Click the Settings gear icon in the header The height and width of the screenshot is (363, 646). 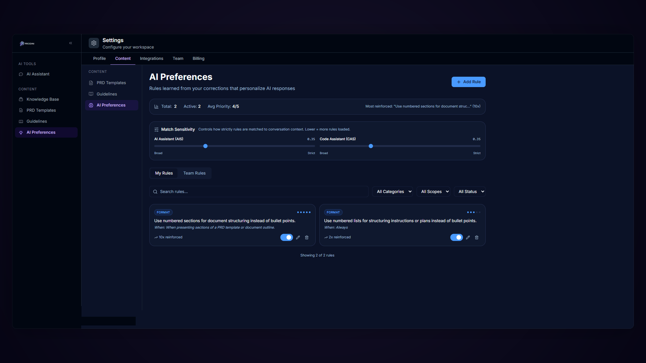click(94, 43)
